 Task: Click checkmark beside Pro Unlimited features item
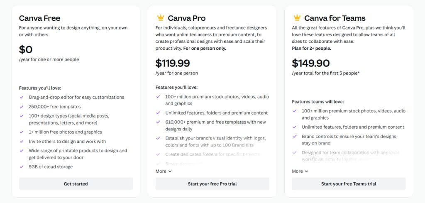pyautogui.click(x=158, y=113)
